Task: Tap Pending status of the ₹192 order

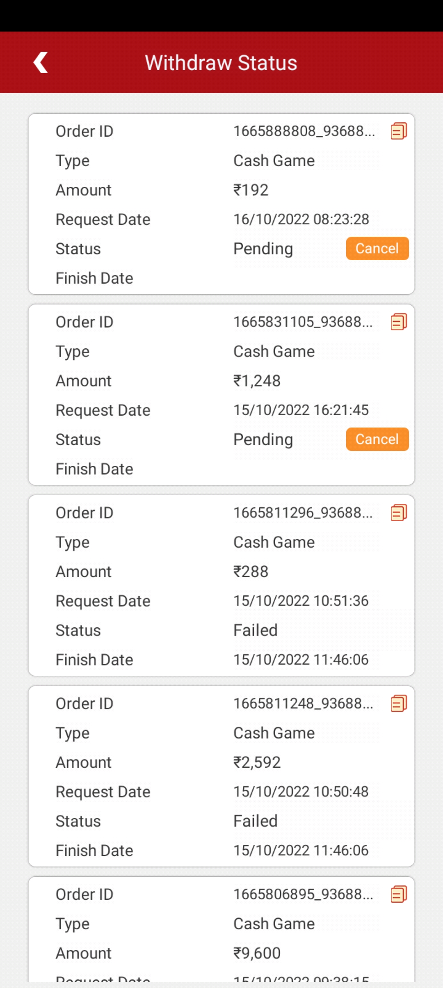Action: [x=263, y=249]
